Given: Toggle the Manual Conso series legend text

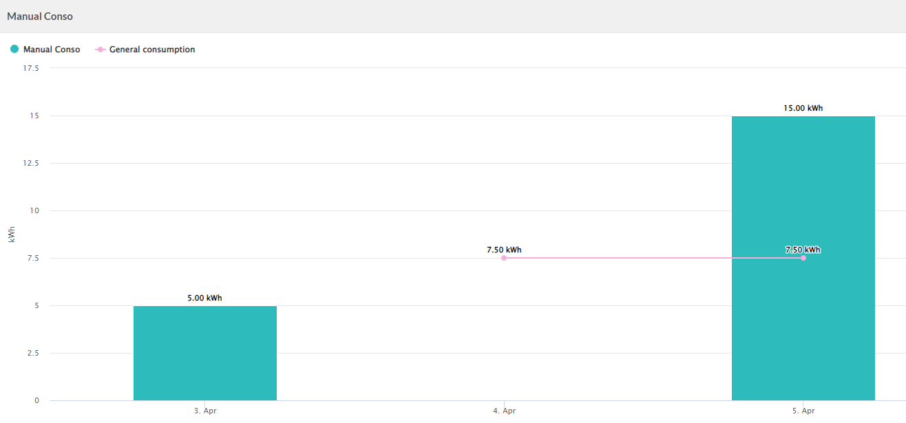Looking at the screenshot, I should click(x=52, y=50).
